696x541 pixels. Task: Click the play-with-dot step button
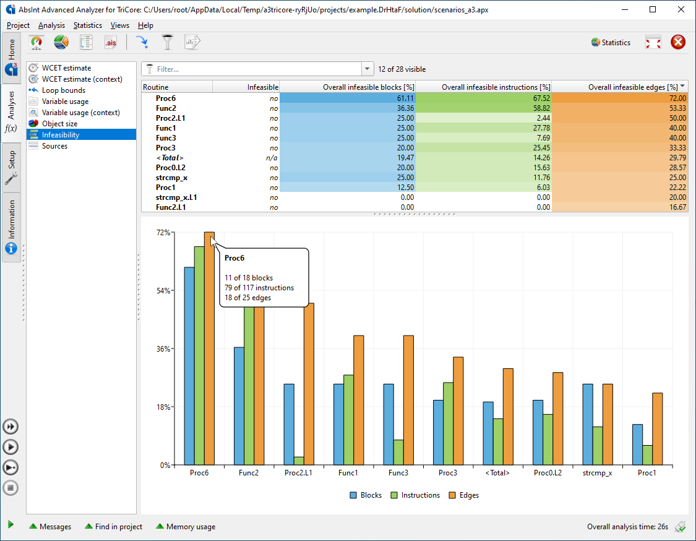pos(11,467)
